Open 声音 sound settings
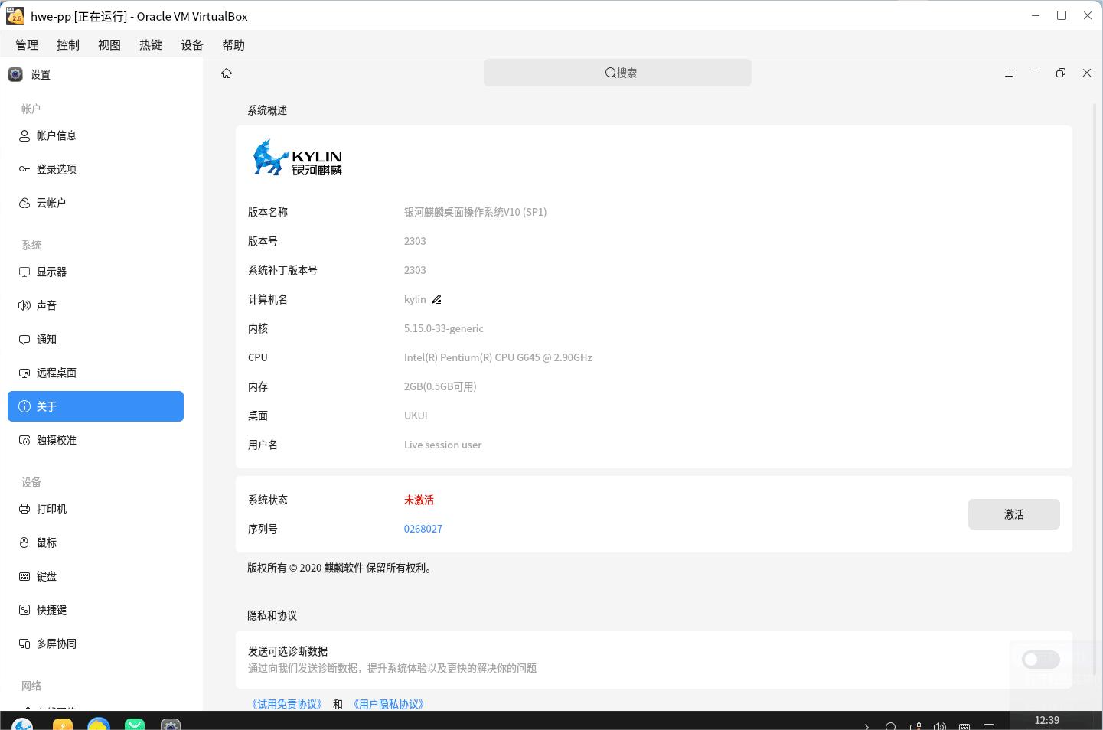This screenshot has height=730, width=1103. coord(96,305)
